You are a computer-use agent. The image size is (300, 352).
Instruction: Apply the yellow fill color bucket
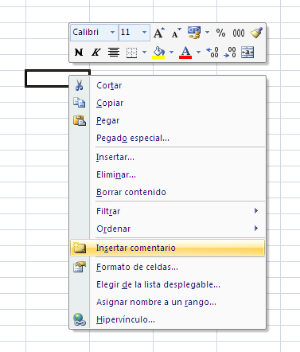(x=158, y=53)
